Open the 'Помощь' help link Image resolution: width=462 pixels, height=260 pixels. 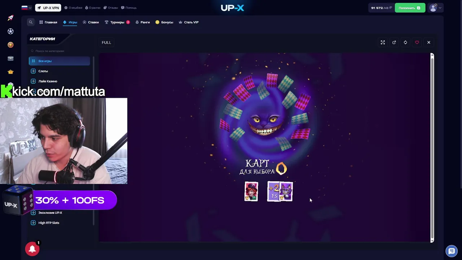(x=129, y=8)
